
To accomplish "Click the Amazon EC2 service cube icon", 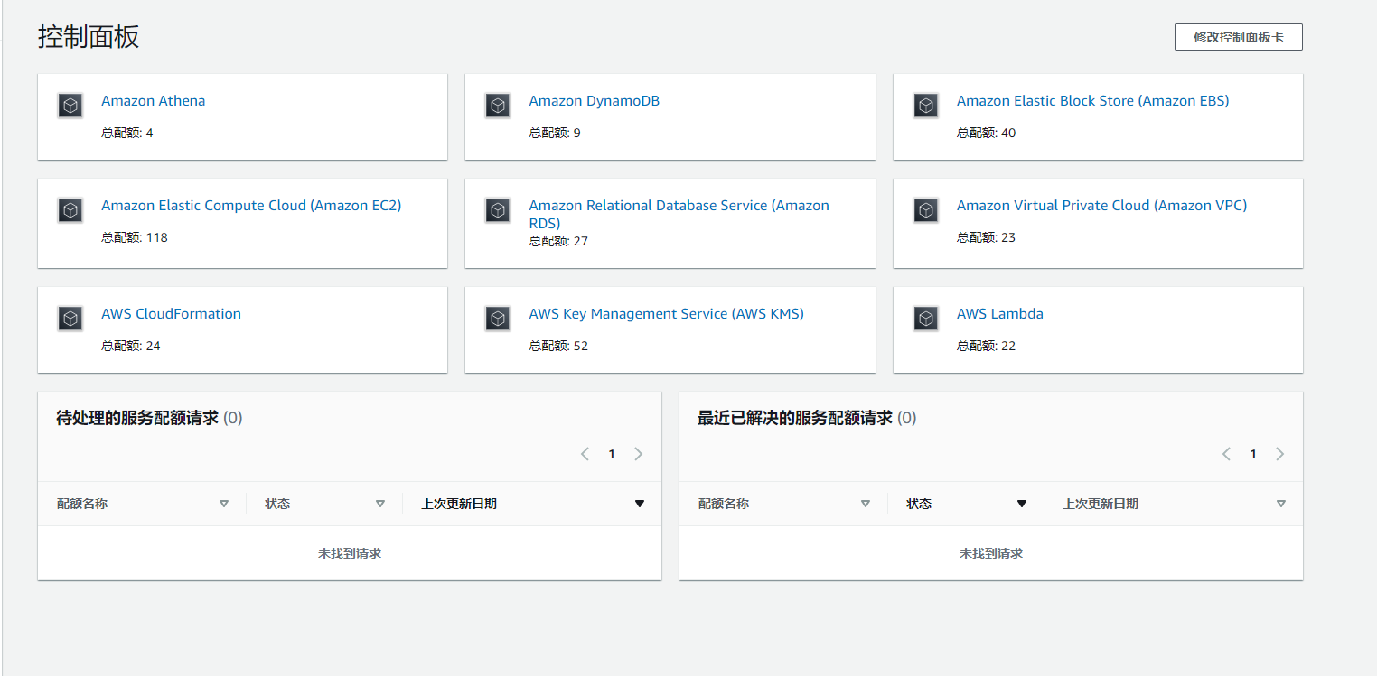I will [70, 210].
